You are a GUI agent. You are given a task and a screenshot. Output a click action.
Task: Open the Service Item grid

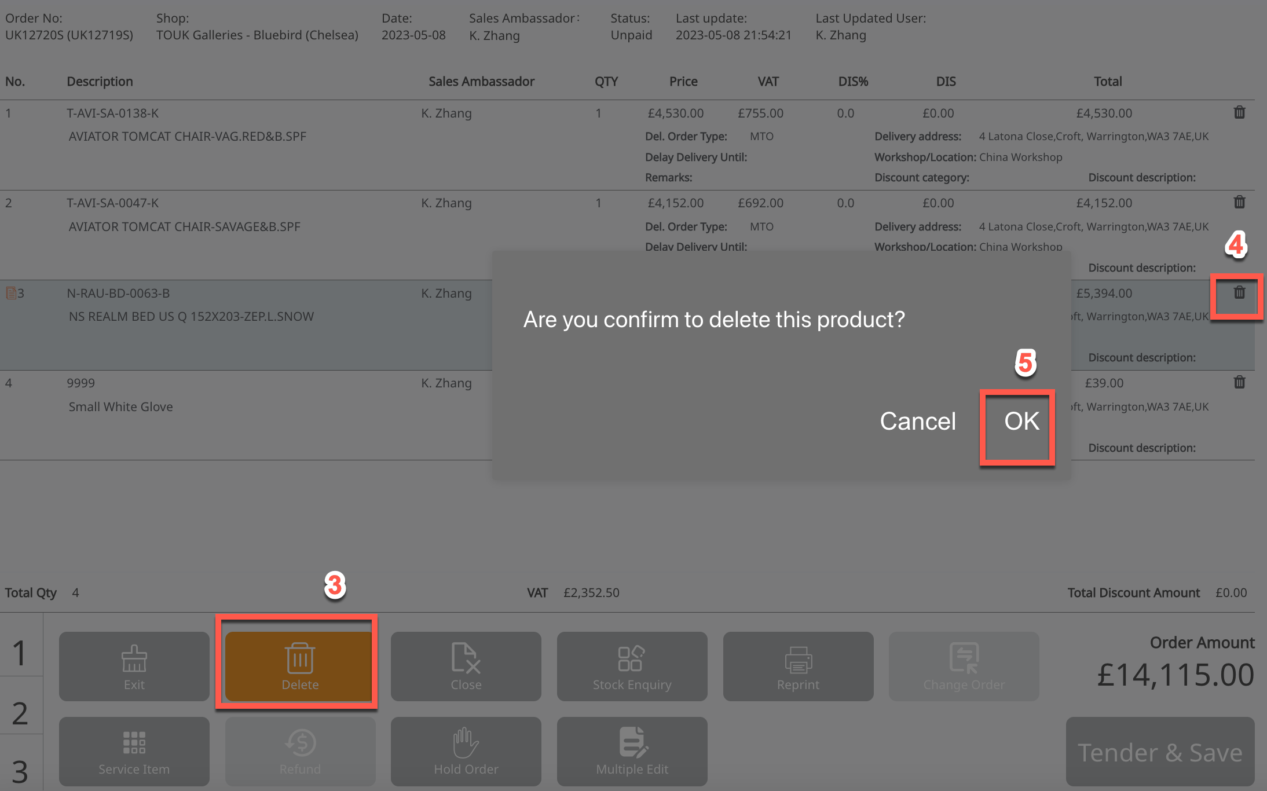[x=134, y=751]
